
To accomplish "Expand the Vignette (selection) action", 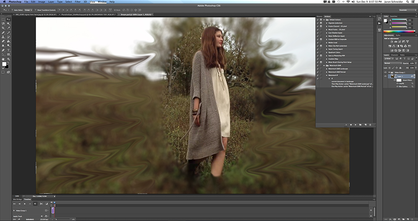I will click(326, 23).
